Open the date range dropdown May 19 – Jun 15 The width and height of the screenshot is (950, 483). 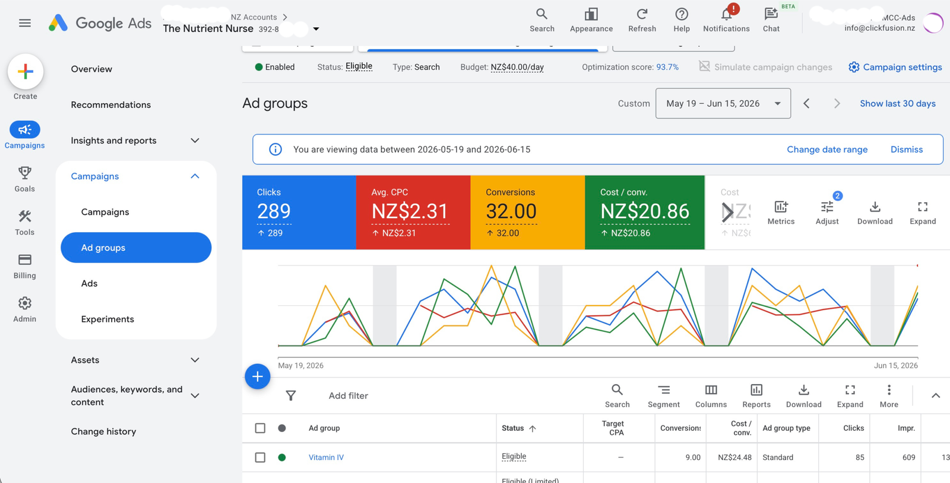[x=723, y=103]
